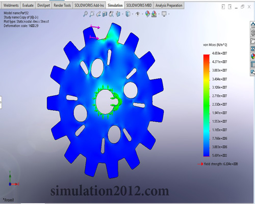Image resolution: width=255 pixels, height=204 pixels.
Task: Open Dynamic Annotation Views tool
Action: point(111,14)
